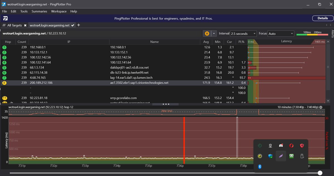Viewport: 334px width, 176px height.
Task: Open the Focus combo box set to Auto
Action: (x=281, y=34)
